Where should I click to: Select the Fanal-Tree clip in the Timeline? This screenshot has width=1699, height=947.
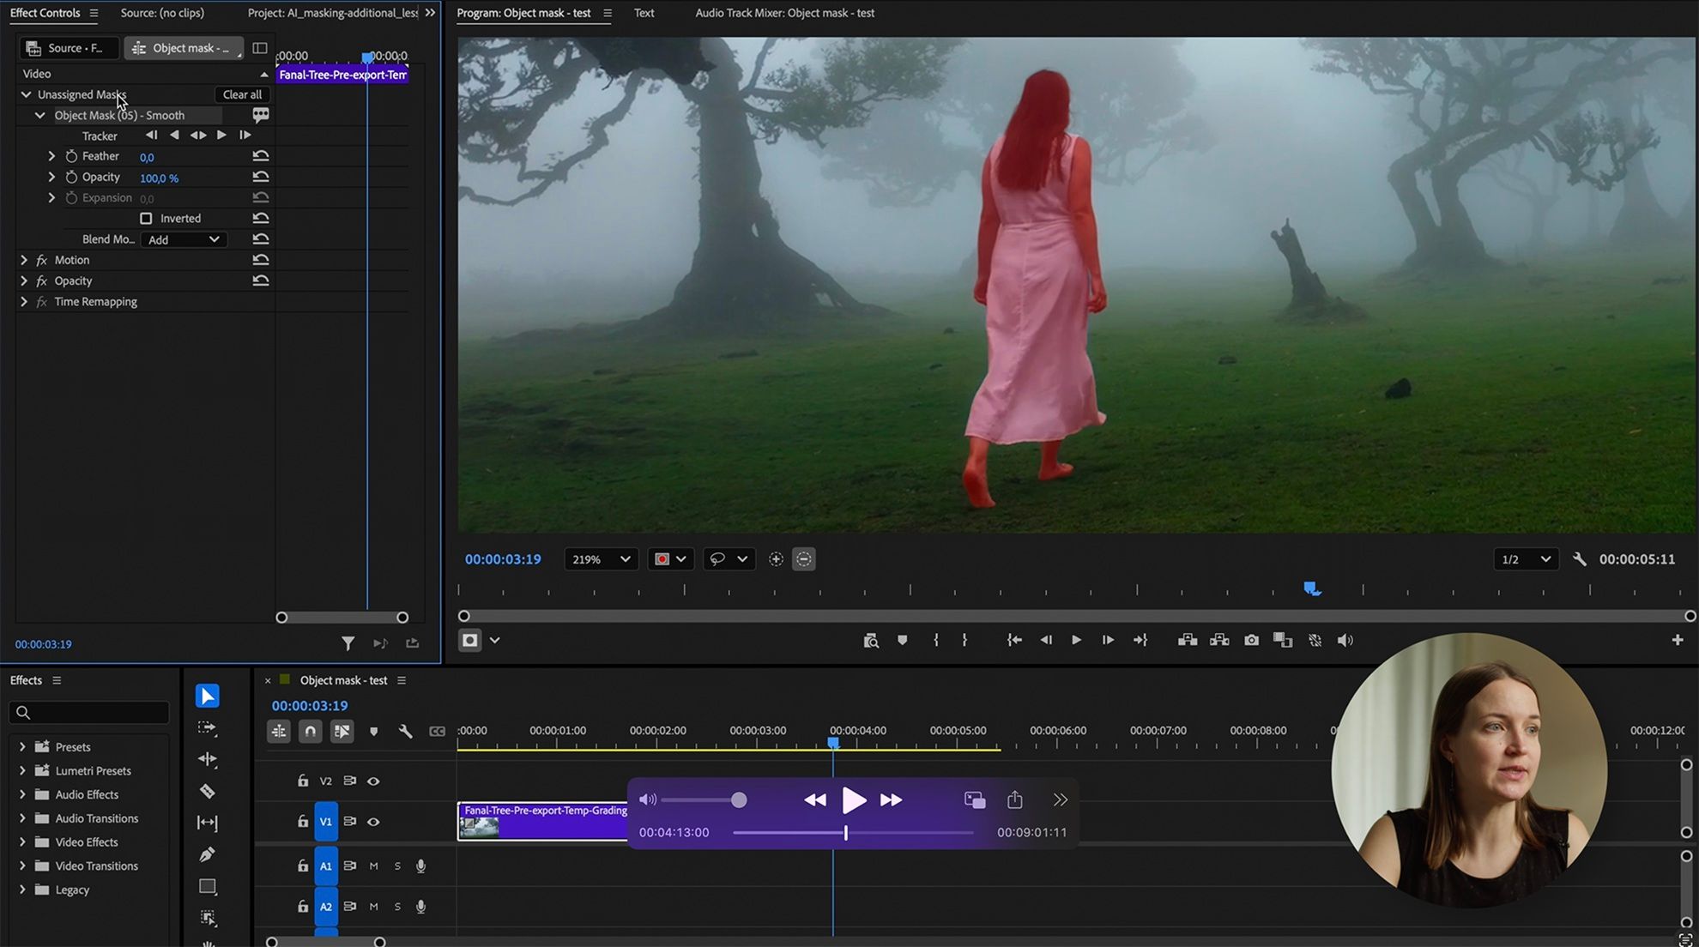pyautogui.click(x=543, y=821)
